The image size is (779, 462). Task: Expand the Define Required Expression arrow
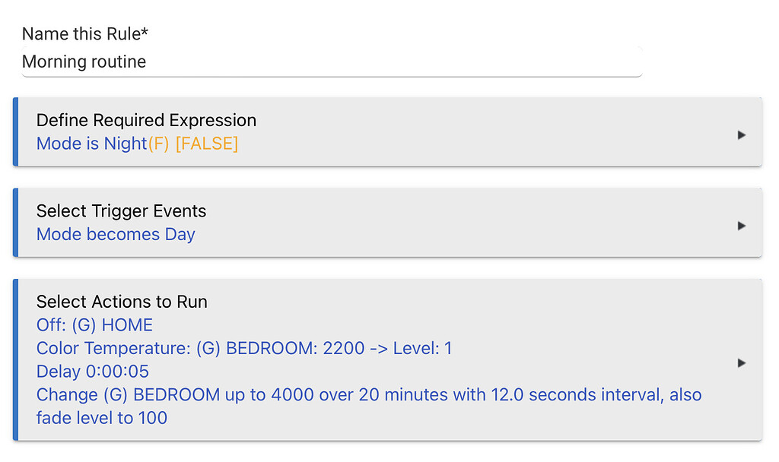coord(742,135)
